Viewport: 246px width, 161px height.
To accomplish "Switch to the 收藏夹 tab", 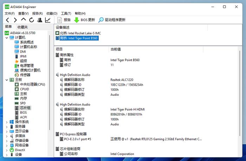I will [22, 27].
